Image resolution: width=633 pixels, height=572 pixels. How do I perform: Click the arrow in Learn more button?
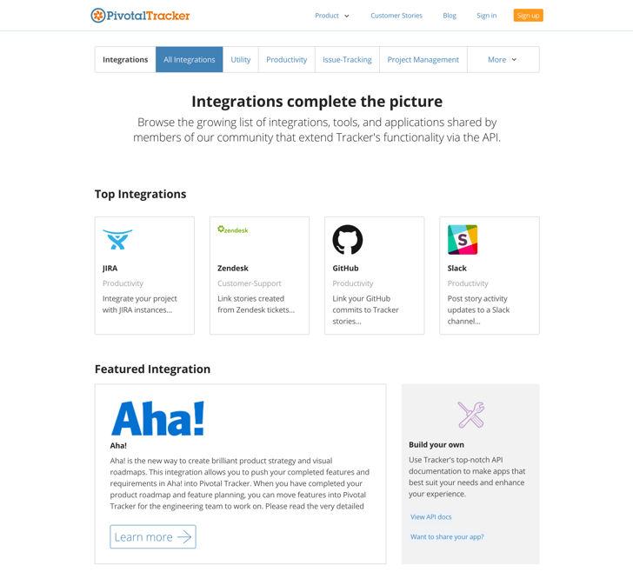tap(184, 537)
